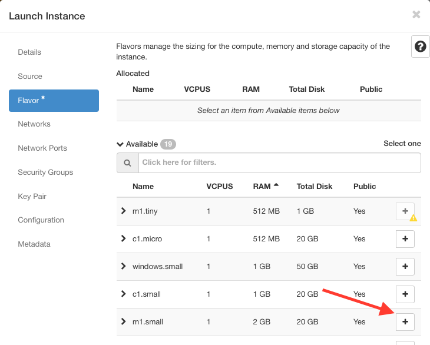Collapse the Available flavors section
The width and height of the screenshot is (430, 345).
[120, 144]
